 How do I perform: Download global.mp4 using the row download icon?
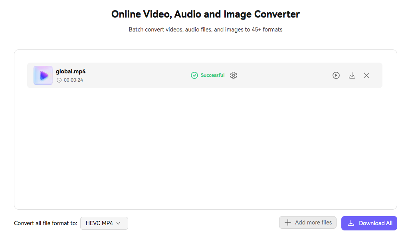(x=352, y=75)
